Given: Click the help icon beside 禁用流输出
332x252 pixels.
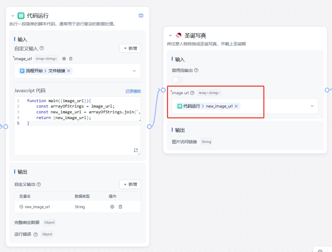Looking at the screenshot, I should 196,70.
